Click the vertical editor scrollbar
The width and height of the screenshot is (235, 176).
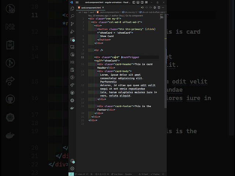[166, 60]
